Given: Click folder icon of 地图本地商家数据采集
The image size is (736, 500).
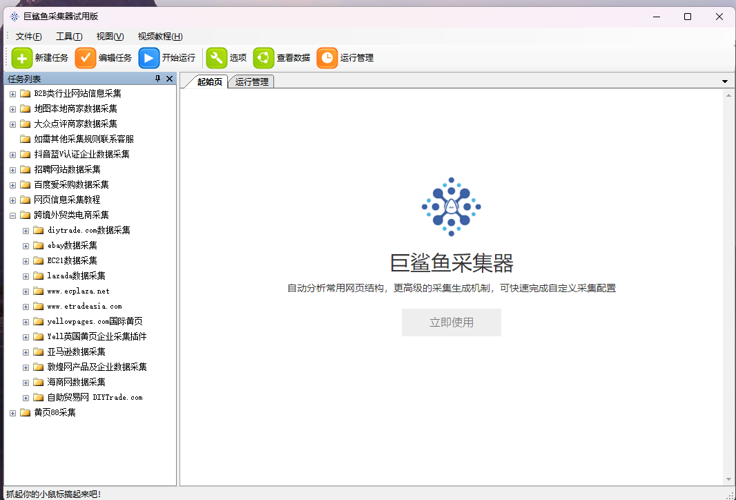Looking at the screenshot, I should [x=26, y=108].
